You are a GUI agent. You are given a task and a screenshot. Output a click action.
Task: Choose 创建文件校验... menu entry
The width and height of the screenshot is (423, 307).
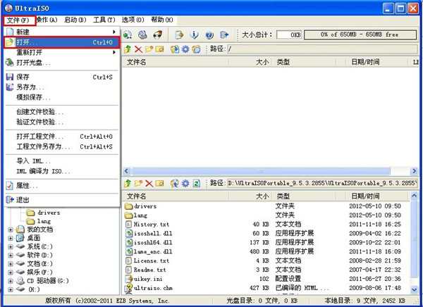[62, 112]
